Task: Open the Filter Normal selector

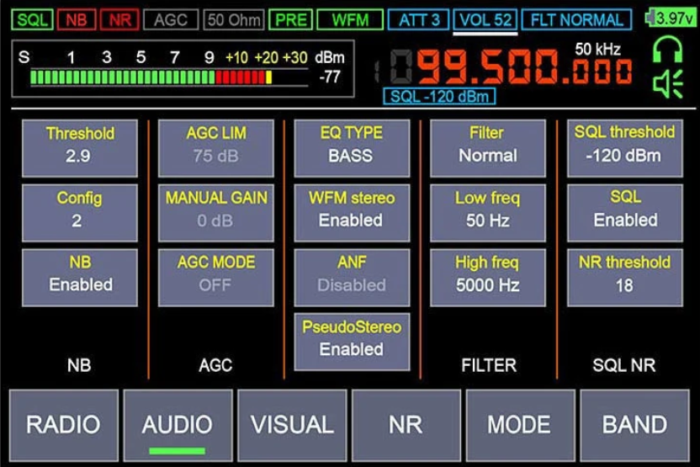Action: pos(487,147)
